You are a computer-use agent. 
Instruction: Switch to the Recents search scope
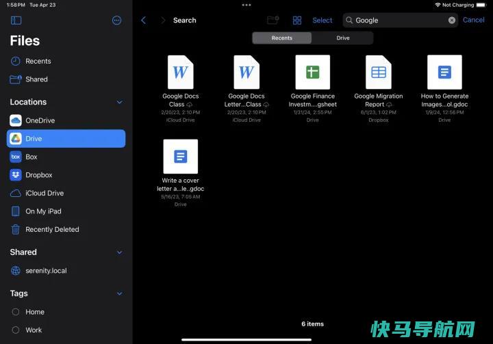pos(281,38)
